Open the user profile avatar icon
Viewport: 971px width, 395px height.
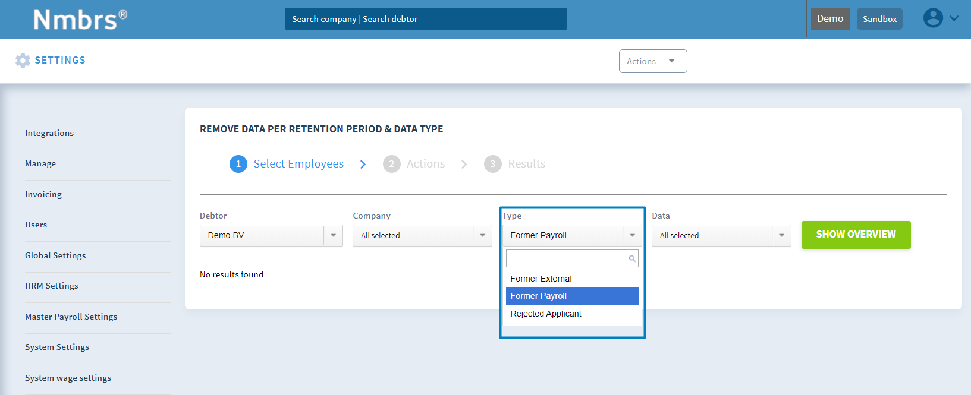(933, 18)
